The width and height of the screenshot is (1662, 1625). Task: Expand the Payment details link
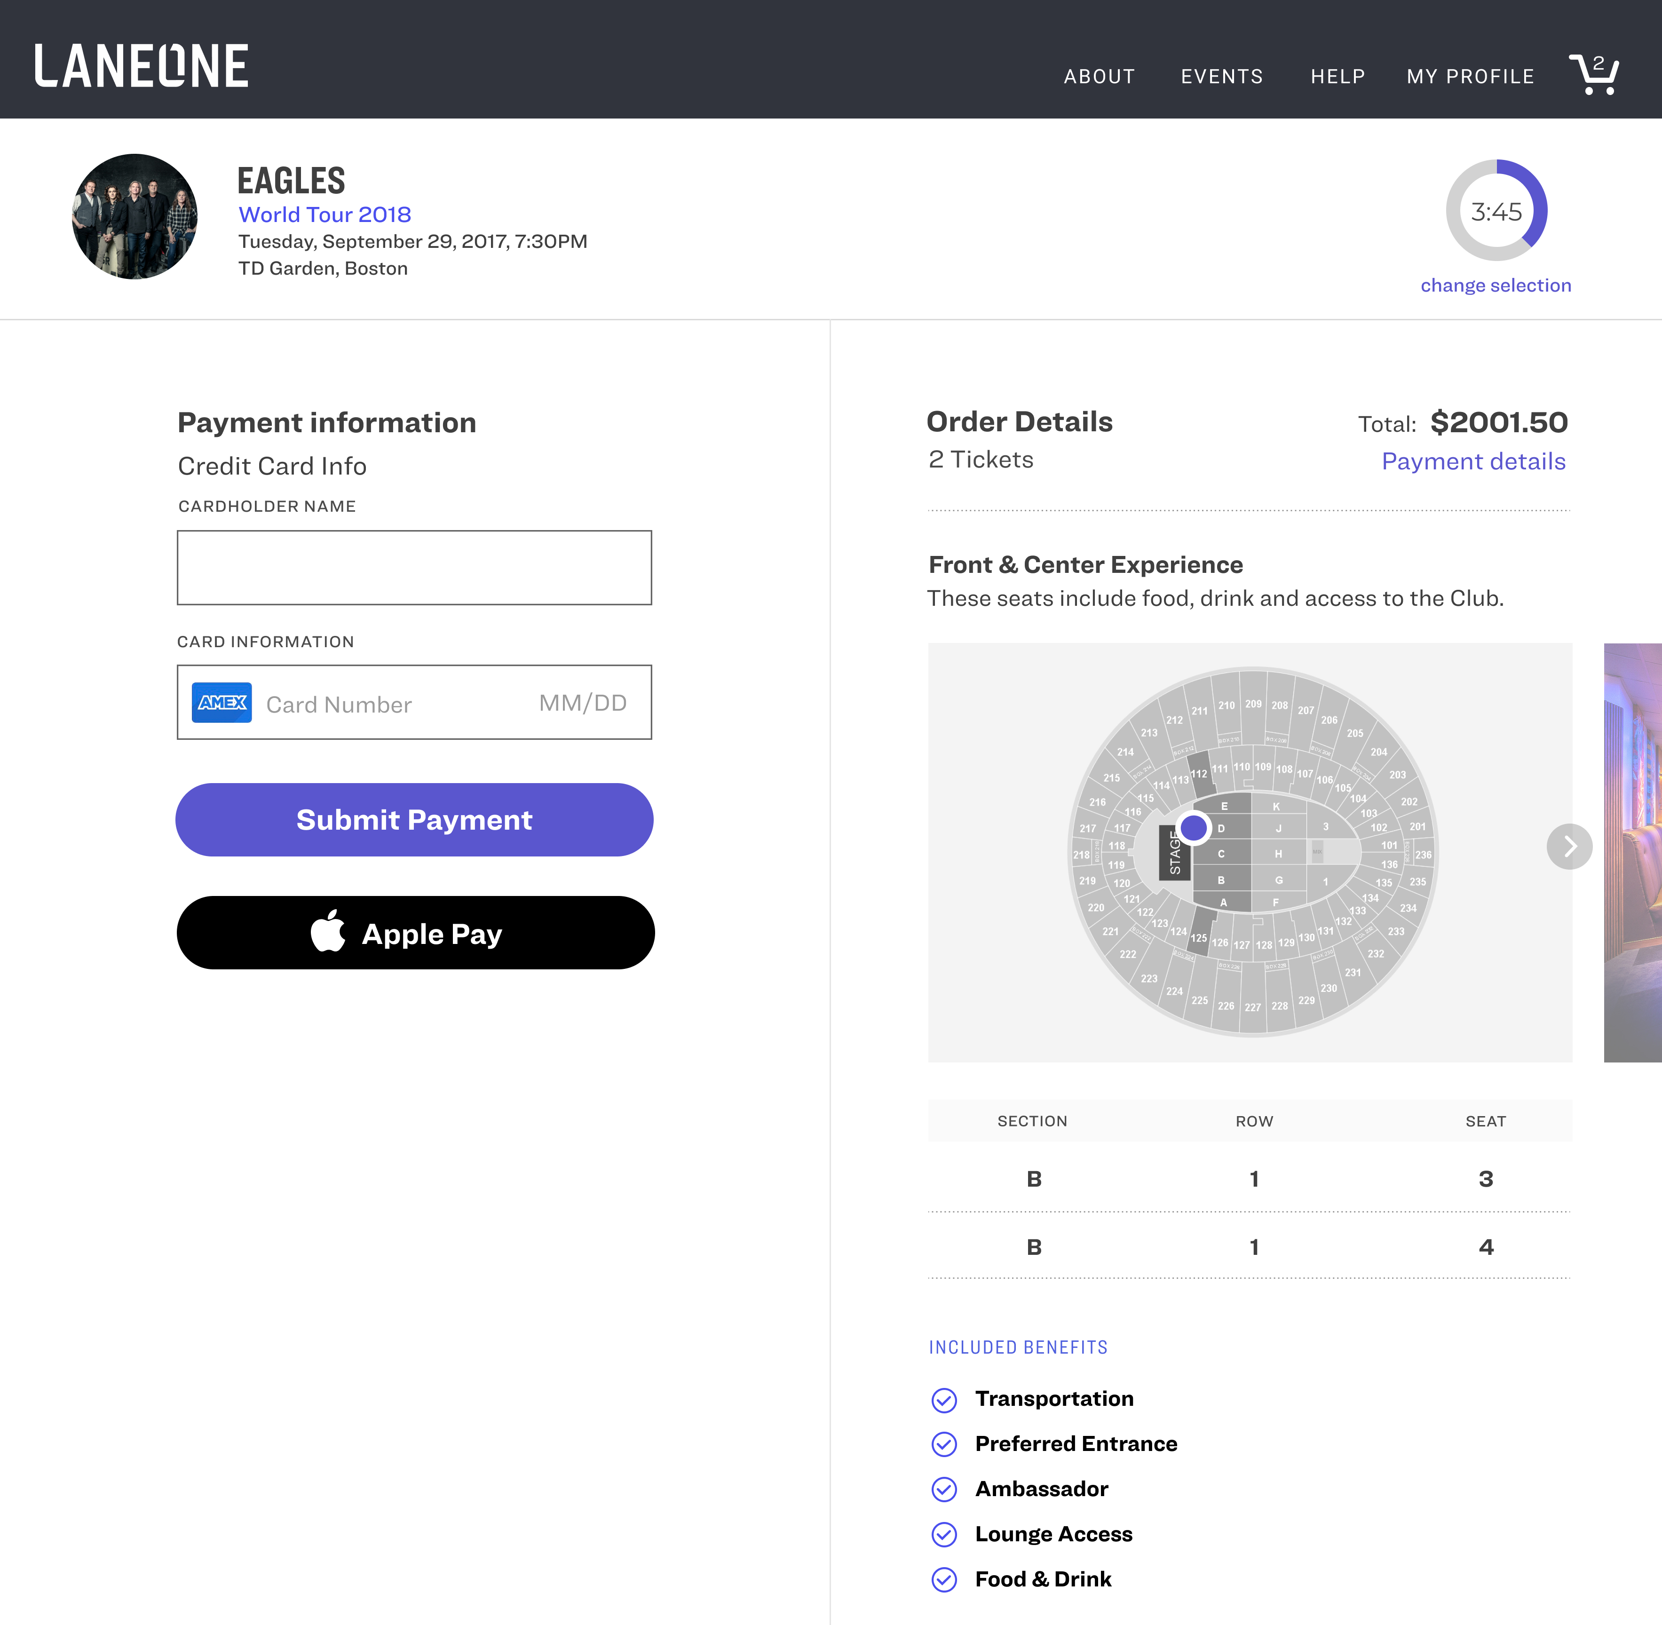pyautogui.click(x=1472, y=462)
